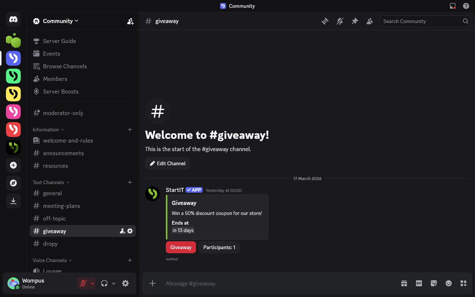This screenshot has height=297, width=475.
Task: Open the GIF picker
Action: [419, 283]
